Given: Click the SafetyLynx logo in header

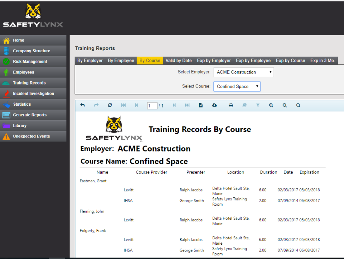Looking at the screenshot, I should (x=33, y=15).
